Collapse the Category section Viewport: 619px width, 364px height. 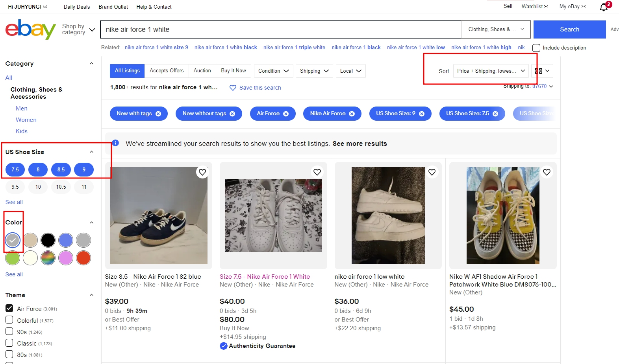pyautogui.click(x=91, y=64)
